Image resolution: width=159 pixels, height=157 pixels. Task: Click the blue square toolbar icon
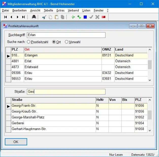(x=85, y=17)
